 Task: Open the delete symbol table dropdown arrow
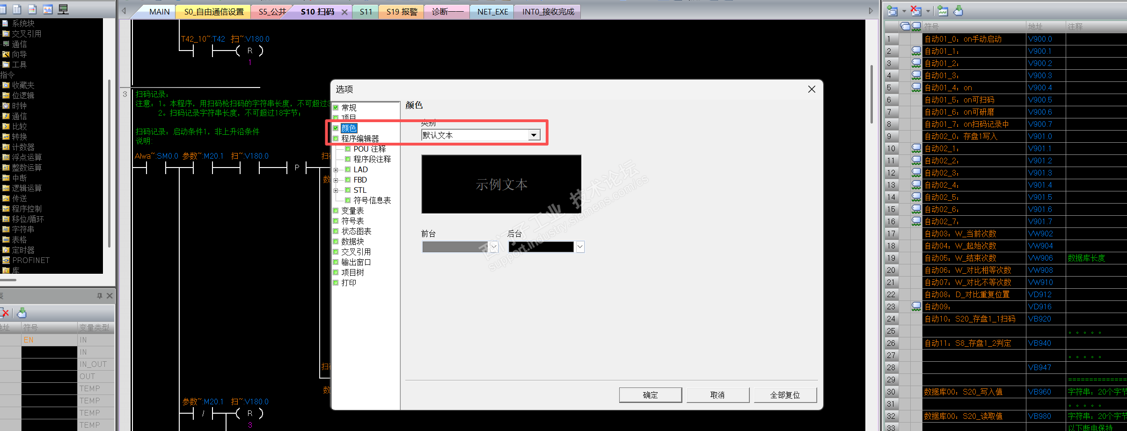pos(928,11)
